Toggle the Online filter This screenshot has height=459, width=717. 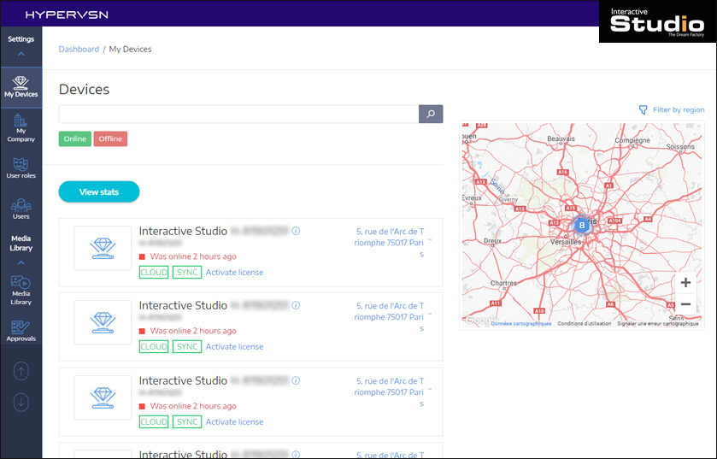point(75,139)
